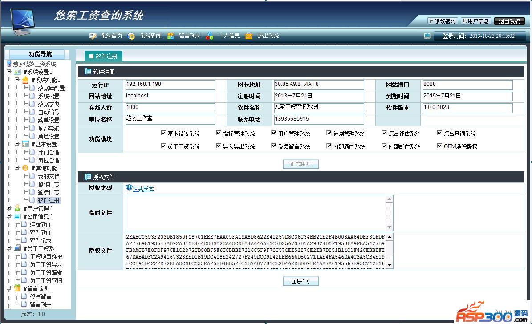Click the badge icon beside 正式版本
The image size is (532, 324).
(129, 188)
